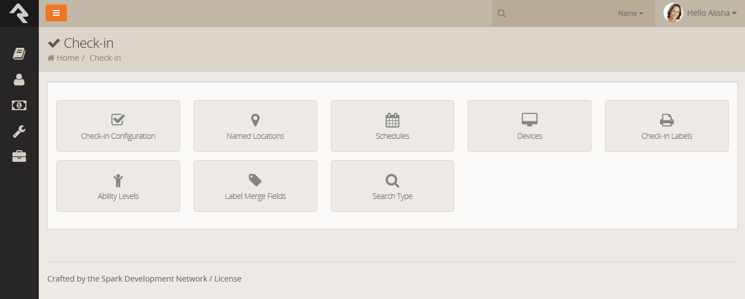Open Schedules tile
The image size is (745, 299).
(x=392, y=126)
